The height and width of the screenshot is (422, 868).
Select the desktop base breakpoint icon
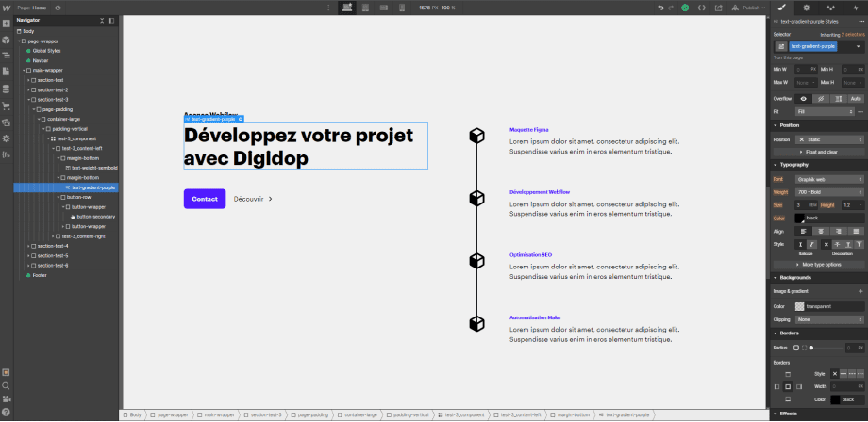pos(347,8)
